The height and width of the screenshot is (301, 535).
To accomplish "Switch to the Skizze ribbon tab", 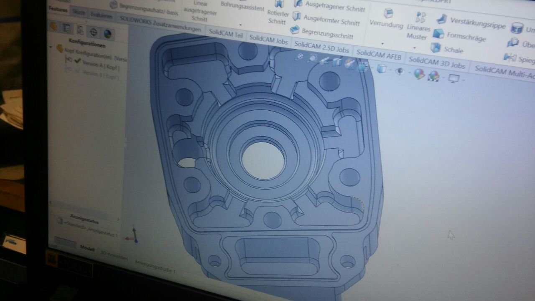I will coord(78,12).
